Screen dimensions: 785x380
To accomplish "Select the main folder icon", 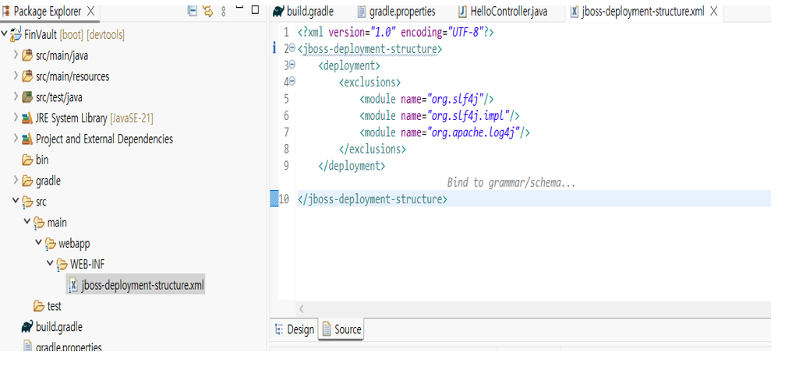I will coord(38,223).
